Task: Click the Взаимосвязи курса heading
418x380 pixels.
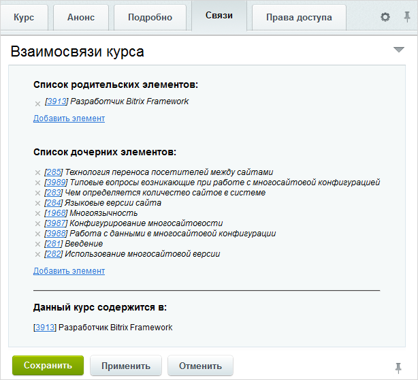Action: coord(78,52)
